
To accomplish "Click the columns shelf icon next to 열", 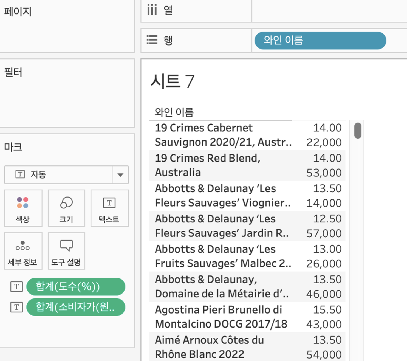I will coord(152,10).
